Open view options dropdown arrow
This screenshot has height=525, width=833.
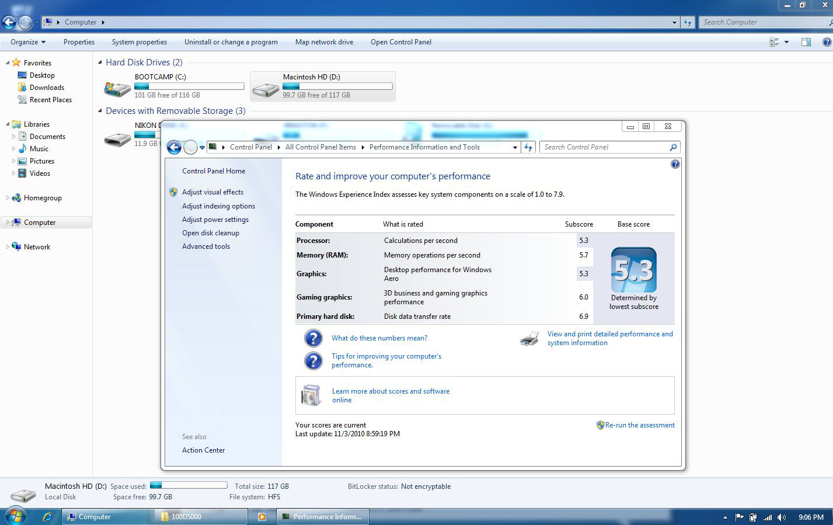(786, 42)
